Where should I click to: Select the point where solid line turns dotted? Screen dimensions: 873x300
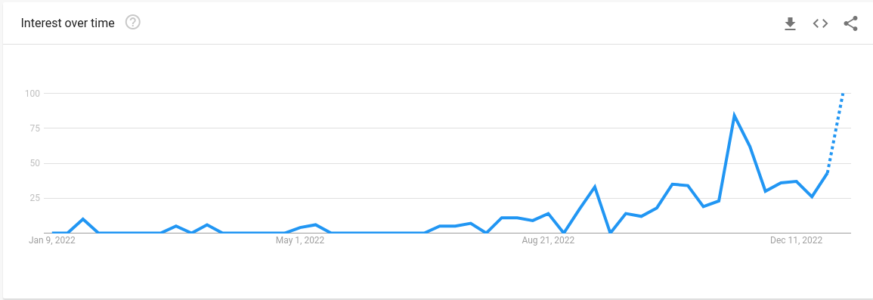828,172
